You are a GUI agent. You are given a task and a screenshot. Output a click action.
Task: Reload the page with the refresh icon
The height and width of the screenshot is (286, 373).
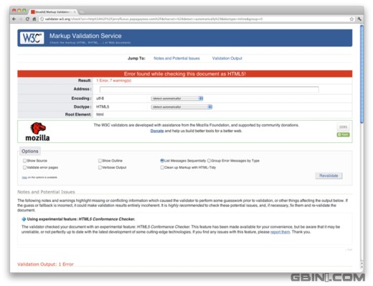[x=27, y=19]
